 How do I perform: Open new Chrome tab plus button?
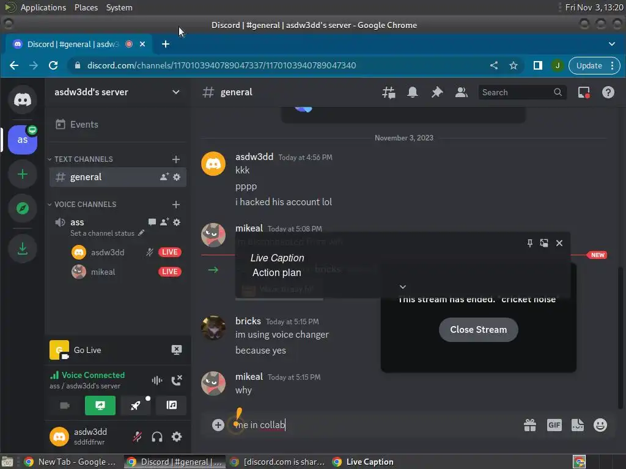point(166,44)
